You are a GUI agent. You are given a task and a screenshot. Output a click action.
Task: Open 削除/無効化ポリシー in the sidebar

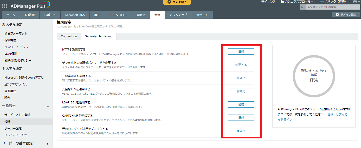click(18, 60)
